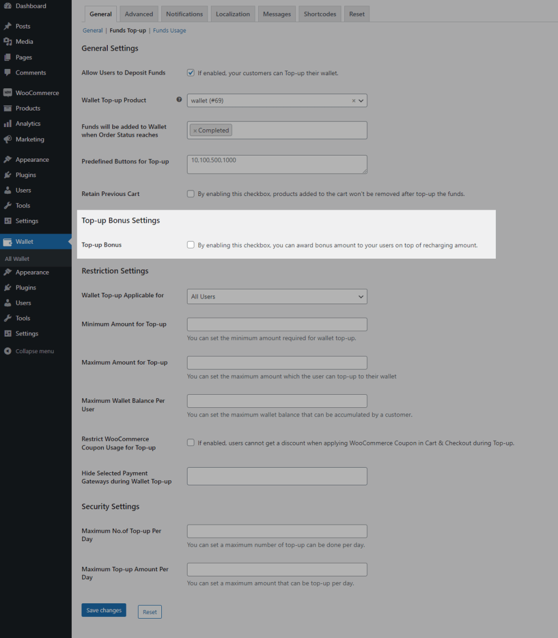Open Hide Selected Payment Gateways select box
The image size is (558, 638).
pyautogui.click(x=277, y=476)
